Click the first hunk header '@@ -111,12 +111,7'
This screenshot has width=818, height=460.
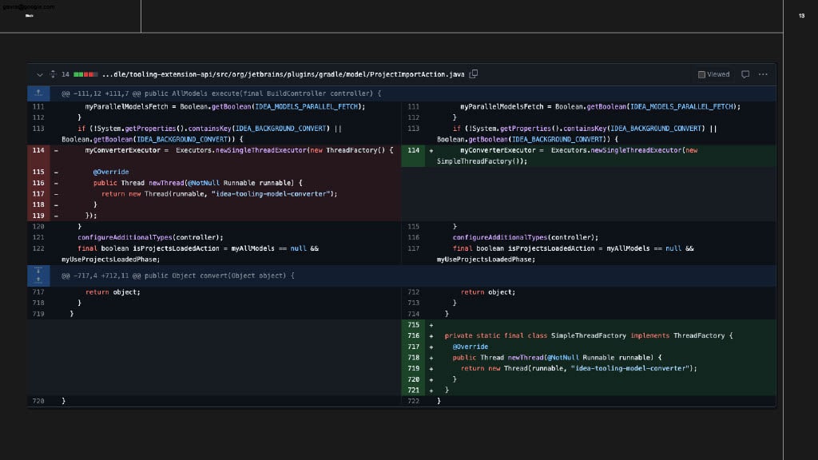click(x=221, y=93)
